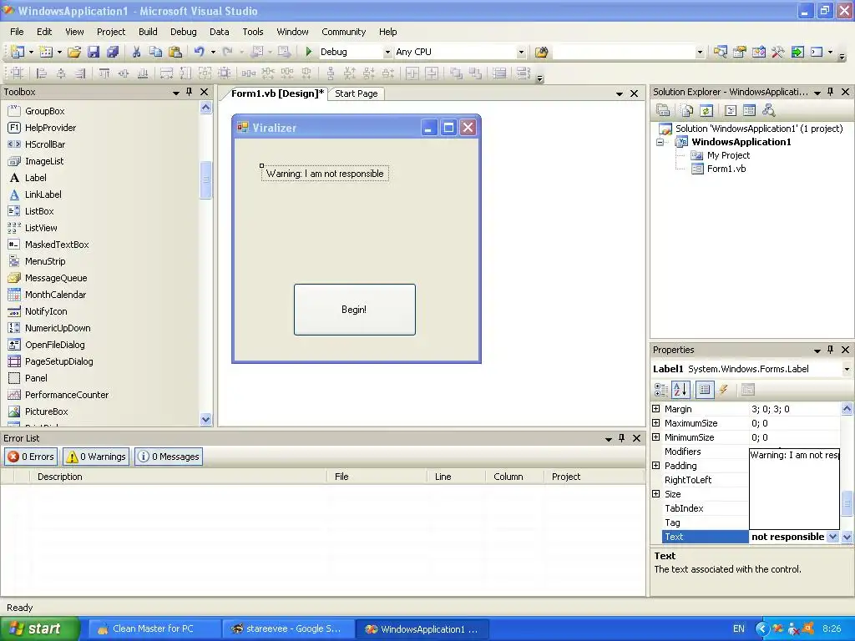Viewport: 855px width, 641px height.
Task: Expand the Padding property
Action: 656,466
